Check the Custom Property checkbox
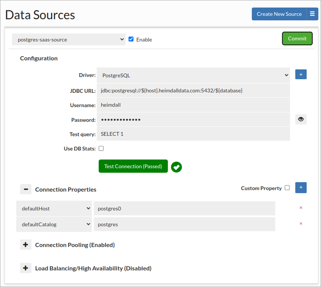The height and width of the screenshot is (287, 321). [x=287, y=188]
